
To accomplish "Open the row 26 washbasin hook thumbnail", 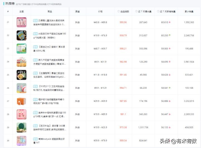I will 21,88.
